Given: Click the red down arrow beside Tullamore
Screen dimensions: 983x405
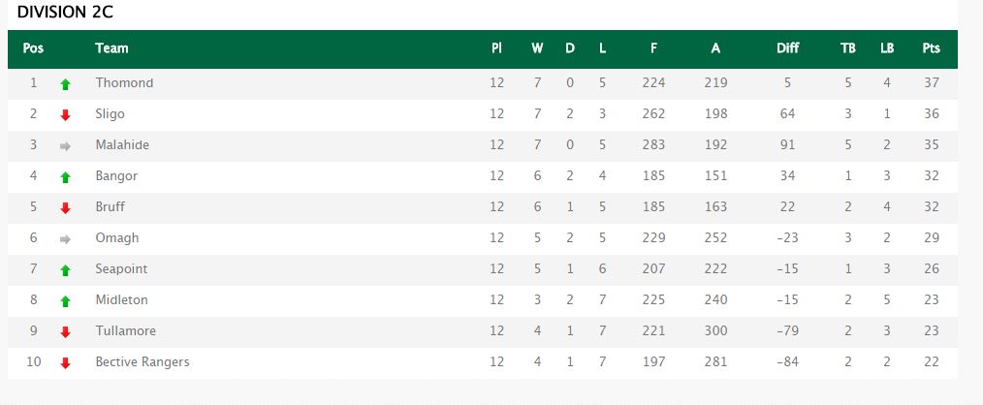Looking at the screenshot, I should pyautogui.click(x=66, y=332).
